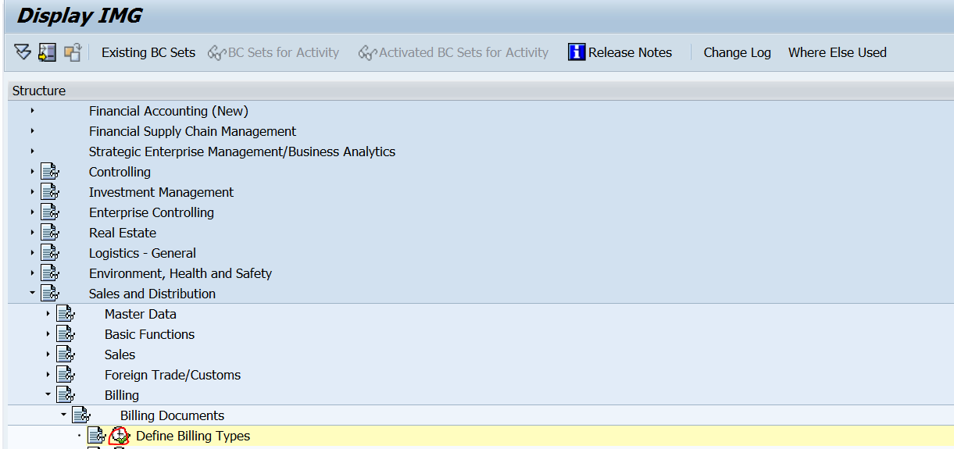Expand Financial Accounting (New) node
954x449 pixels.
point(32,111)
